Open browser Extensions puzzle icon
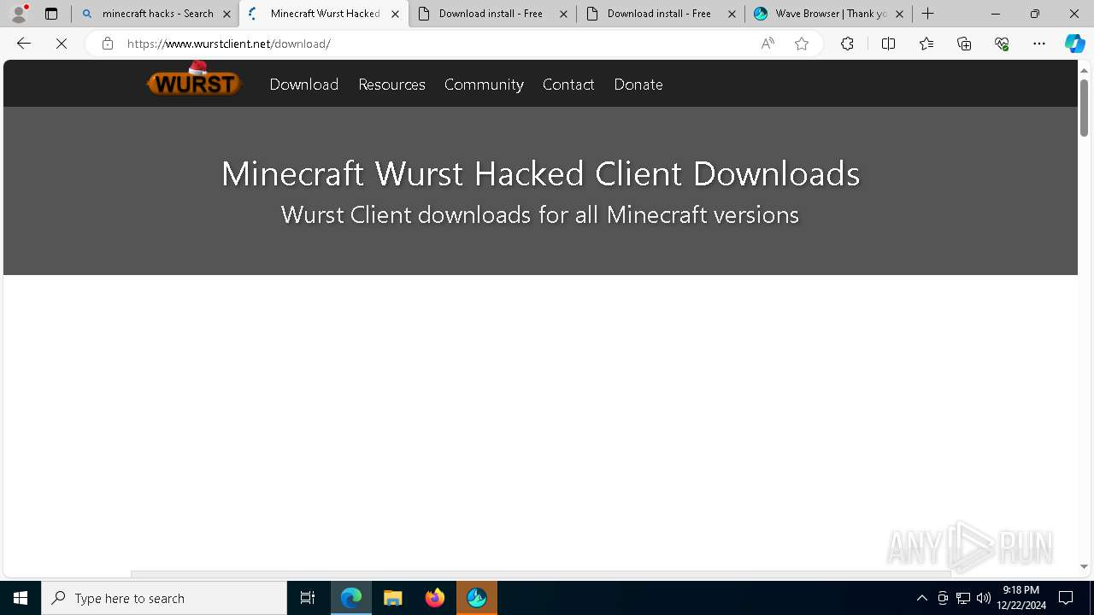1094x615 pixels. tap(847, 44)
